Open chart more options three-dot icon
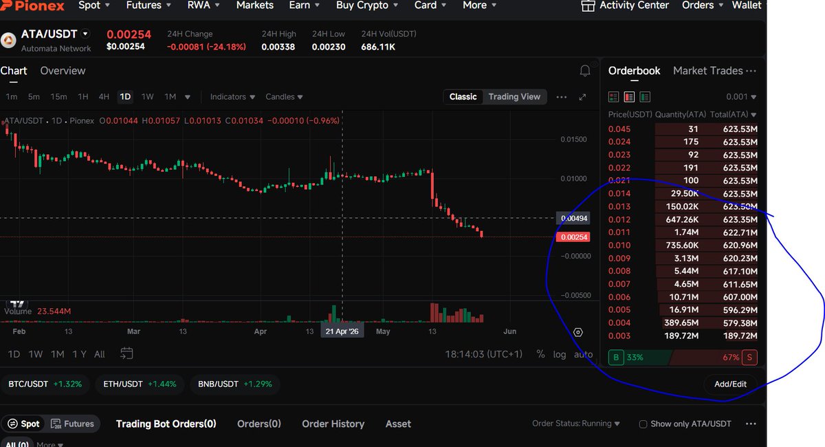 (562, 97)
